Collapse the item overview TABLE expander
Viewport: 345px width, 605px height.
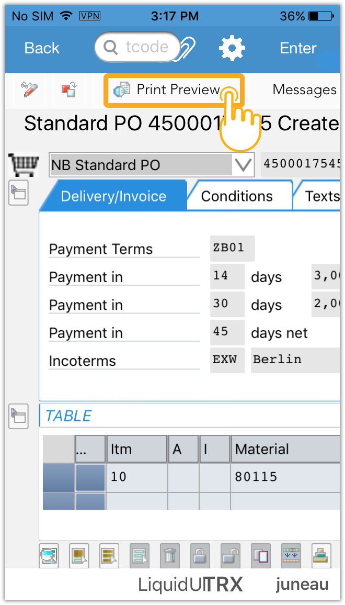click(x=18, y=416)
